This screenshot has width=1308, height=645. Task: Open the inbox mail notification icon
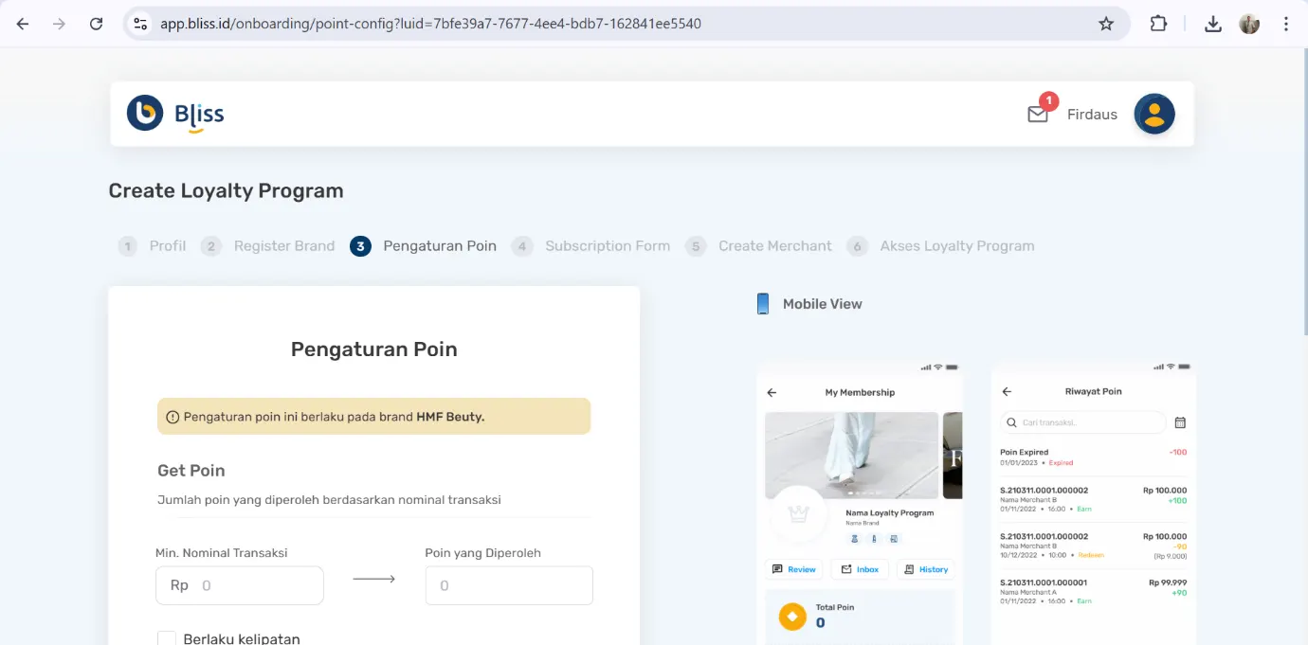point(1038,115)
